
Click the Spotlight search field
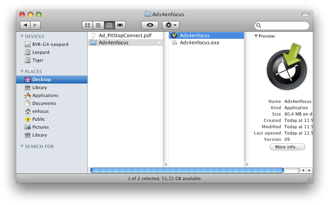point(282,25)
